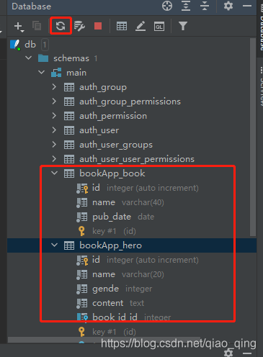The image size is (263, 357).
Task: Click the New data source plus icon
Action: pyautogui.click(x=19, y=26)
